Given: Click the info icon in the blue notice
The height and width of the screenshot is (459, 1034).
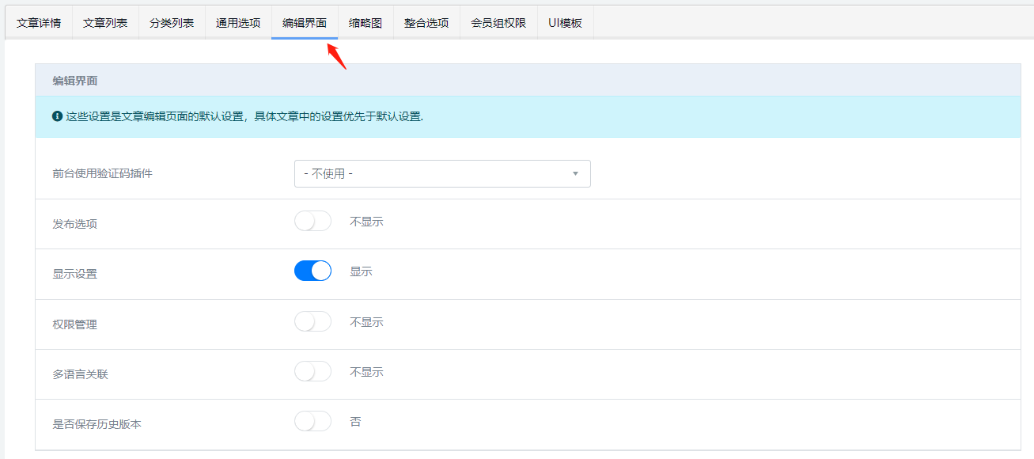Looking at the screenshot, I should coord(57,116).
